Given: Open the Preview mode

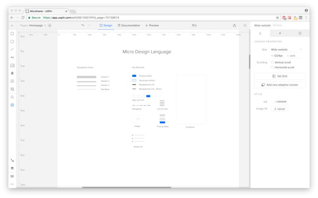Looking at the screenshot, I should tap(152, 25).
